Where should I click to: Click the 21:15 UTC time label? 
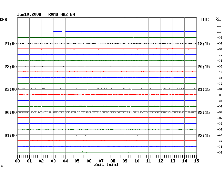pos(204,89)
